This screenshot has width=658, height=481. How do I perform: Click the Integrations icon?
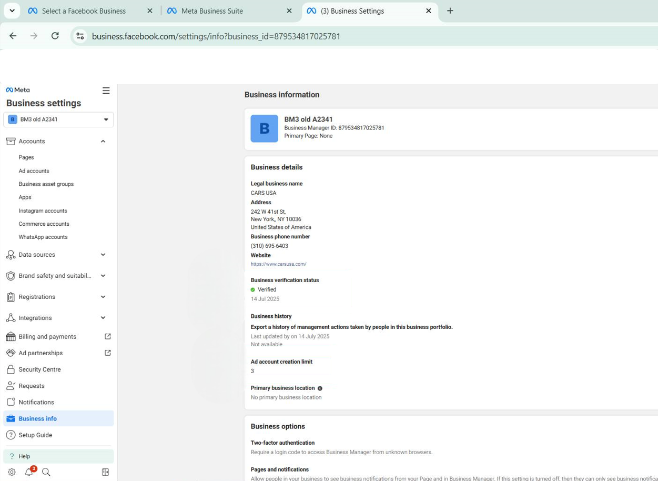(11, 318)
